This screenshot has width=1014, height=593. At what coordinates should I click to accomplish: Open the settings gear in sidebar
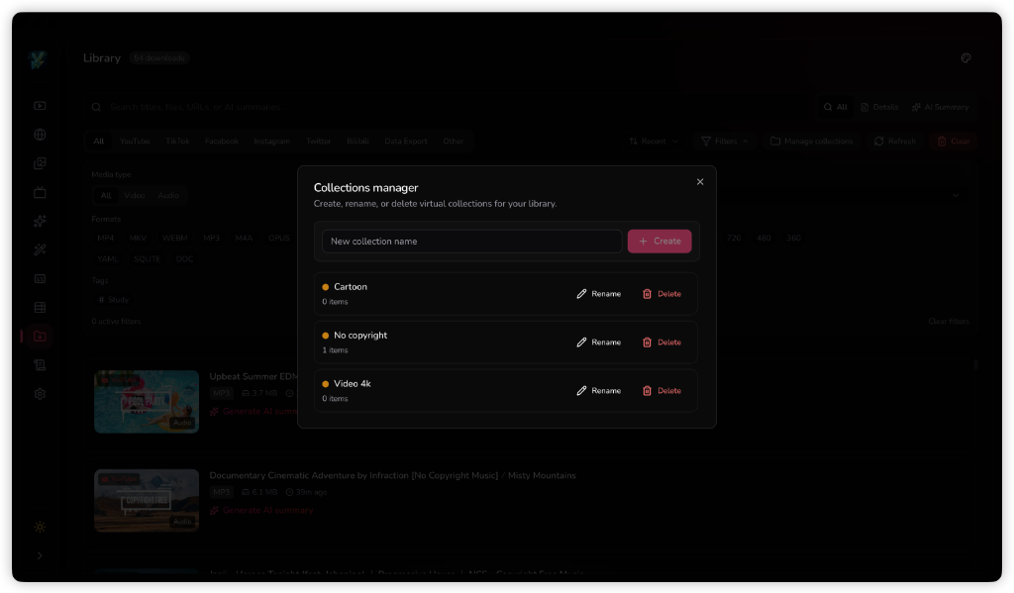click(x=40, y=394)
